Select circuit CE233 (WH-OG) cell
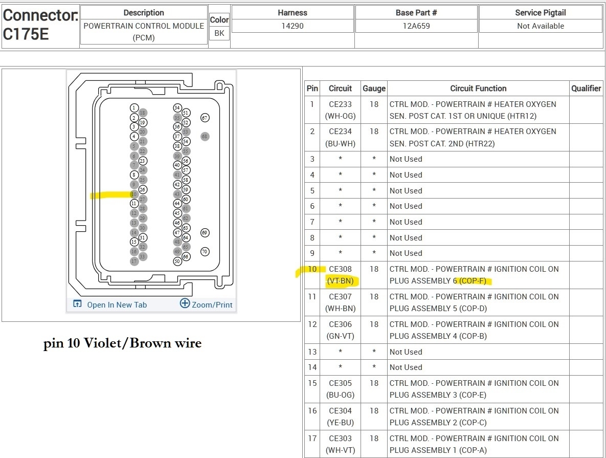Viewport: 606px width, 458px height. tap(340, 110)
